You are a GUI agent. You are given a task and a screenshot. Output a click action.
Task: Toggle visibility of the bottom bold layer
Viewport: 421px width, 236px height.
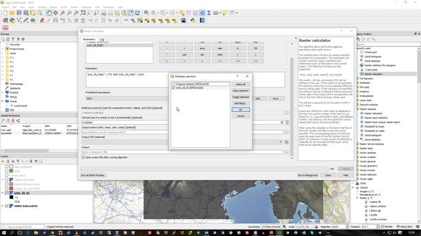coord(7,206)
